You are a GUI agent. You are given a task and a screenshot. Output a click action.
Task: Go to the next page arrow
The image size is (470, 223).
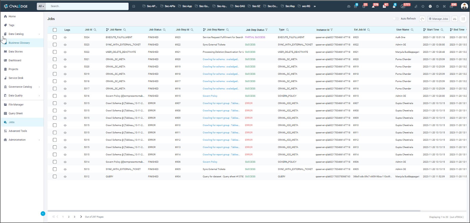point(81,217)
